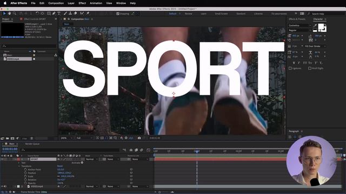Viewport: 346px width, 194px height.
Task: Click the snapshot camera icon below viewer
Action: (x=139, y=138)
